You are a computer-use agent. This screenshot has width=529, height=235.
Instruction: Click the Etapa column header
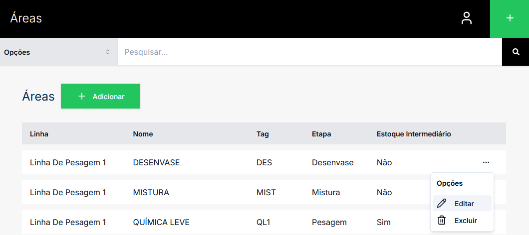tap(321, 133)
